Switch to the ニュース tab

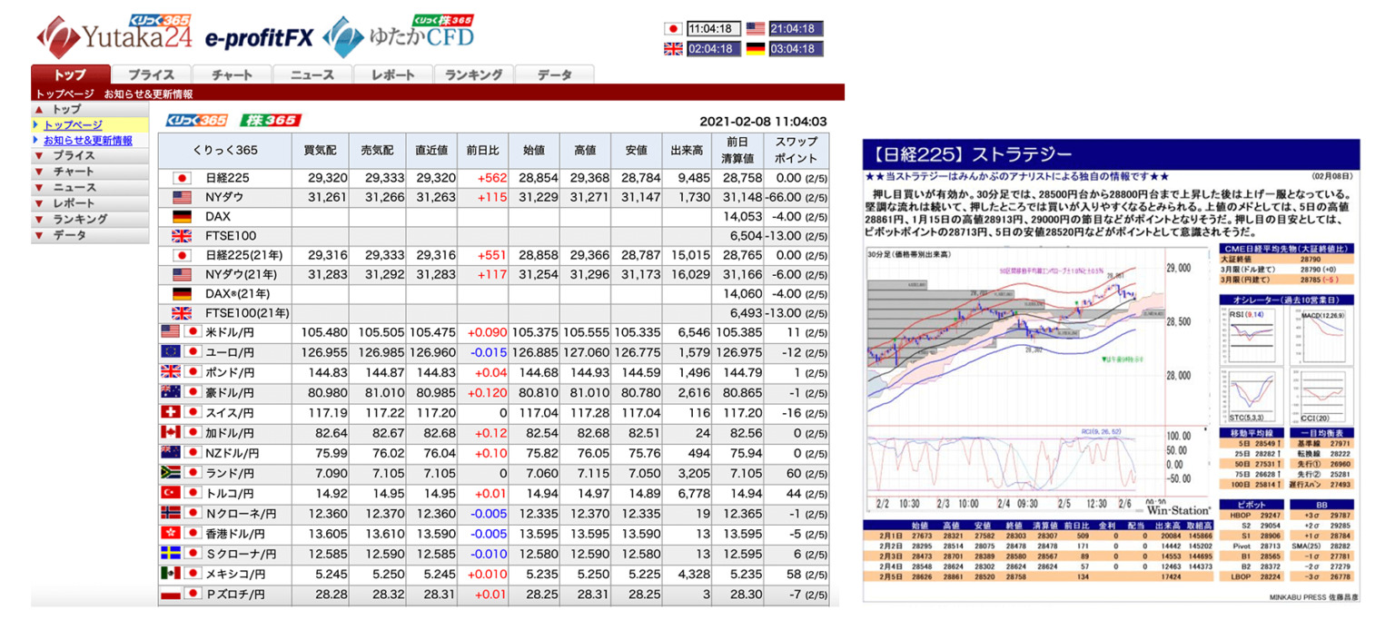click(312, 75)
